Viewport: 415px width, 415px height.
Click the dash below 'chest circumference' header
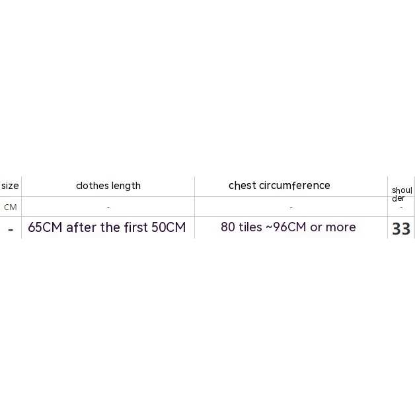pos(291,207)
